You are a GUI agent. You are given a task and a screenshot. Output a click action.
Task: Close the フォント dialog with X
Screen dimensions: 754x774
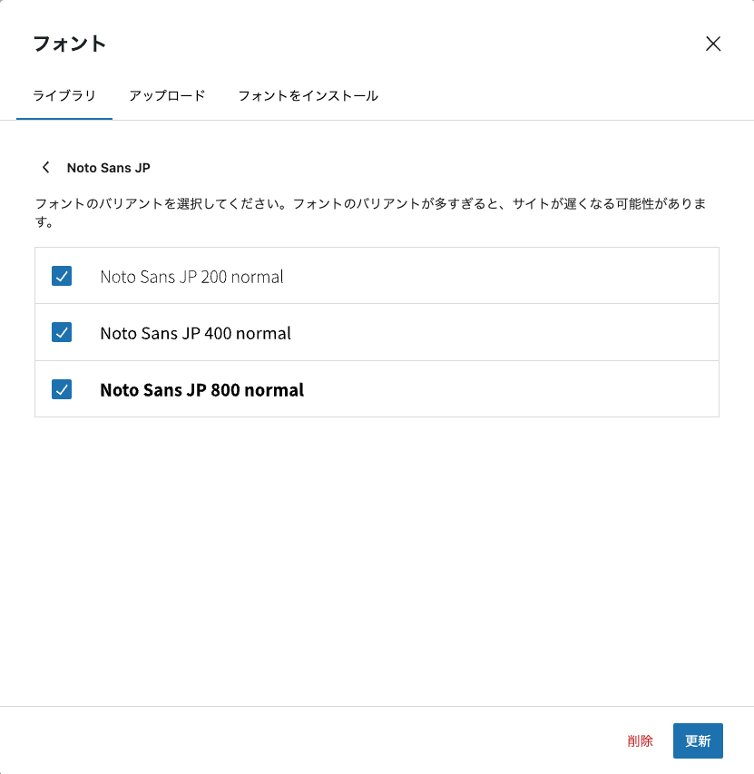coord(713,44)
